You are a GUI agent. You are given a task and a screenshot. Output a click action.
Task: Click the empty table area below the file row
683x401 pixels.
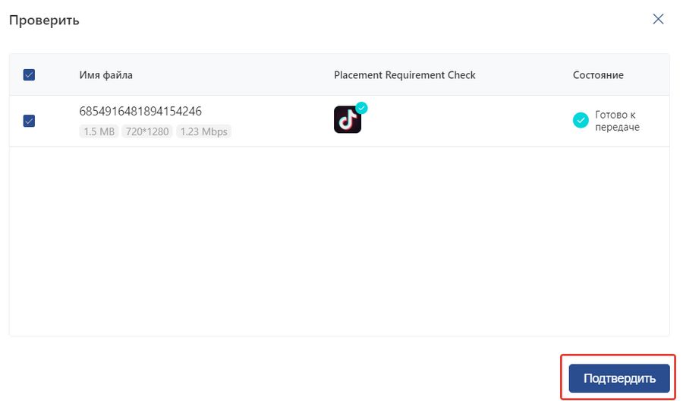click(339, 241)
